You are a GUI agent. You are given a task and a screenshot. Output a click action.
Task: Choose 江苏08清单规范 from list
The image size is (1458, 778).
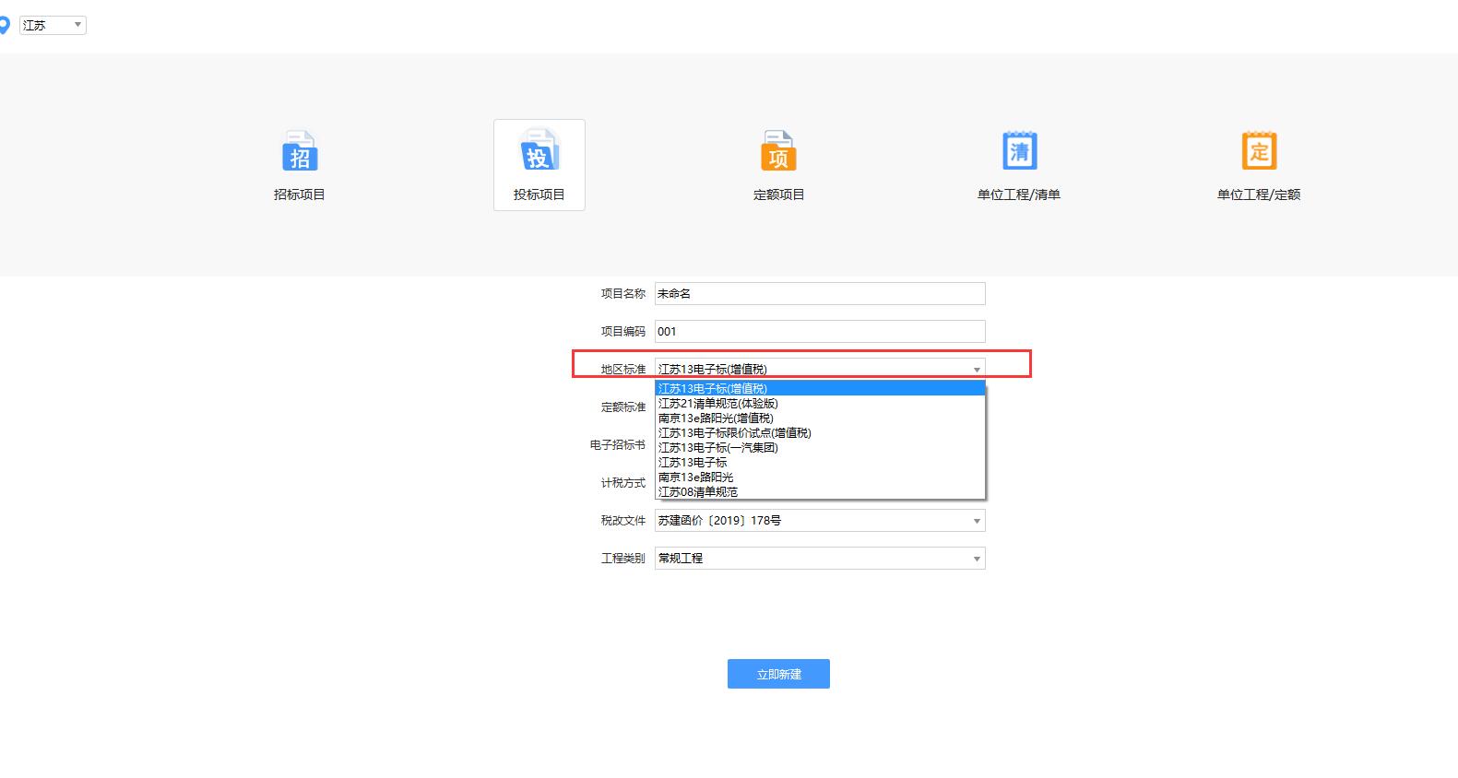(x=820, y=492)
